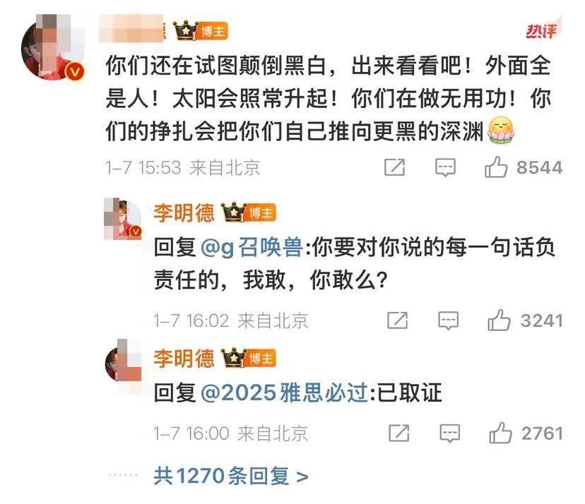This screenshot has height=504, width=585.
Task: Tap the 博主 badge on top comment
Action: tap(213, 31)
